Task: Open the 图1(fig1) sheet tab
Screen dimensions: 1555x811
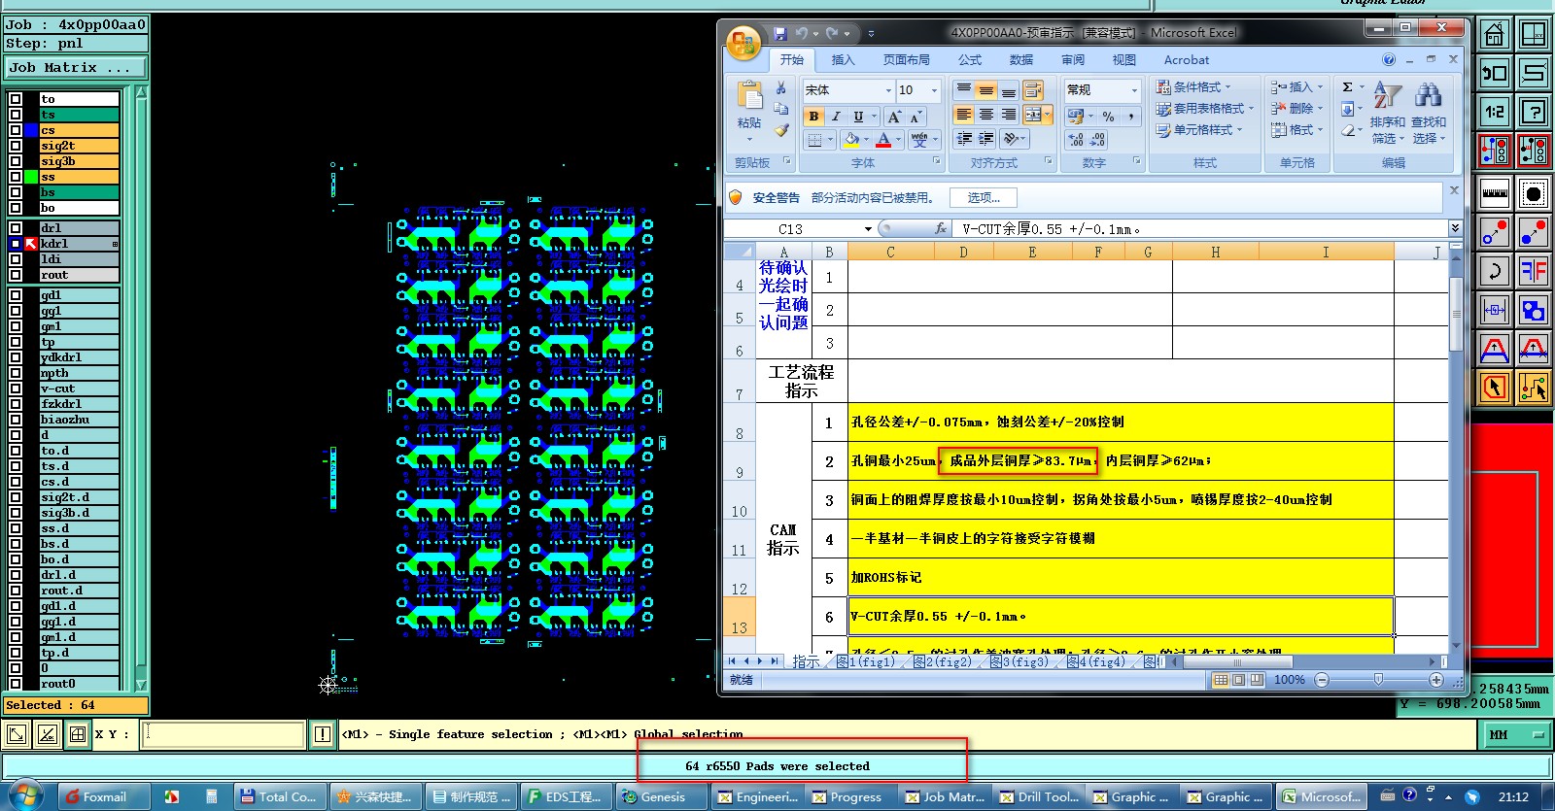Action: pos(865,661)
